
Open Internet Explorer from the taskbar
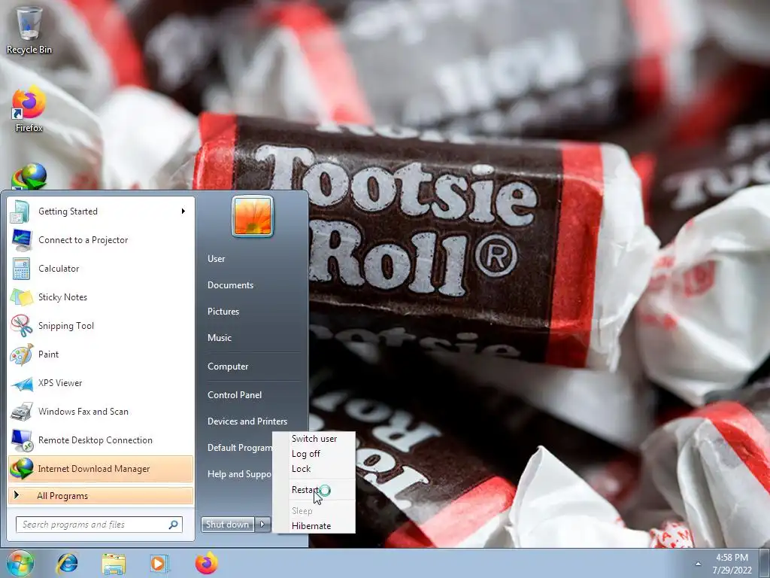[x=67, y=563]
